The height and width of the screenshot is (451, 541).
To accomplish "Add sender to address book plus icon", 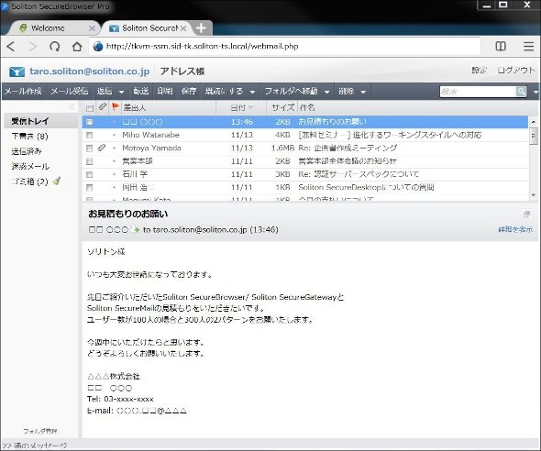I will click(x=136, y=230).
